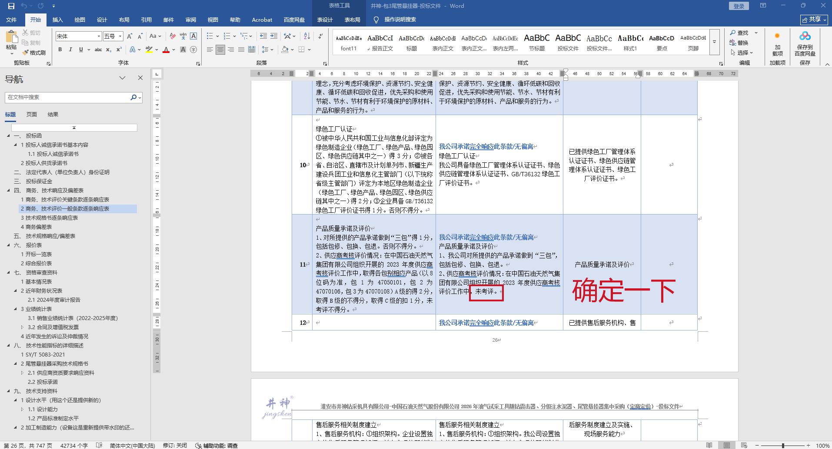Open the font size dropdown showing 五号
Screen dimensions: 832x449
coord(120,36)
